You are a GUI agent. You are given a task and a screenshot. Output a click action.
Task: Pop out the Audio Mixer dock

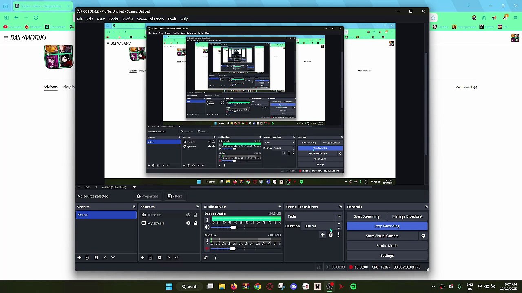point(279,207)
